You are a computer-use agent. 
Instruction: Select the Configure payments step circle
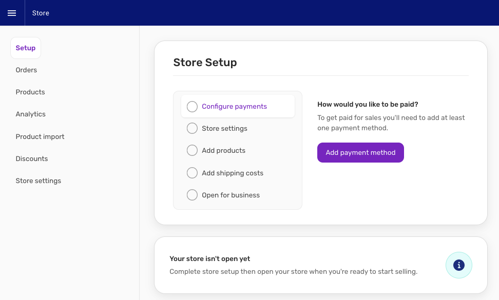coord(192,107)
